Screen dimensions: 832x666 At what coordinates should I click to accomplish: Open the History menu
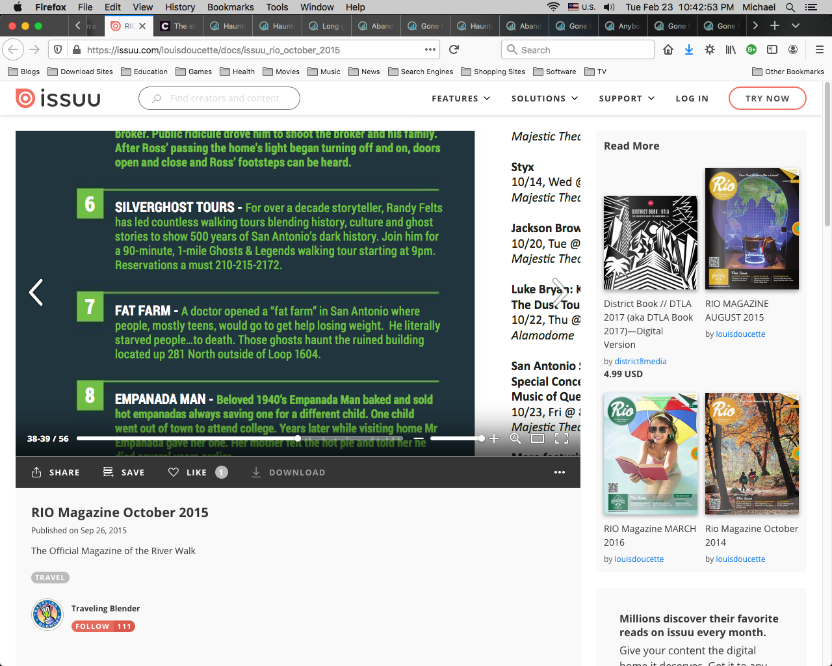click(x=180, y=7)
